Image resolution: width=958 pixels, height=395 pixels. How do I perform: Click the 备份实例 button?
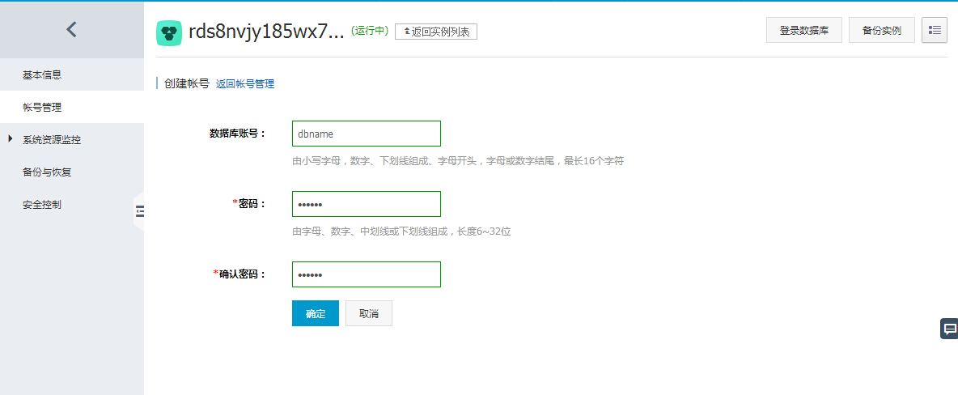click(881, 30)
